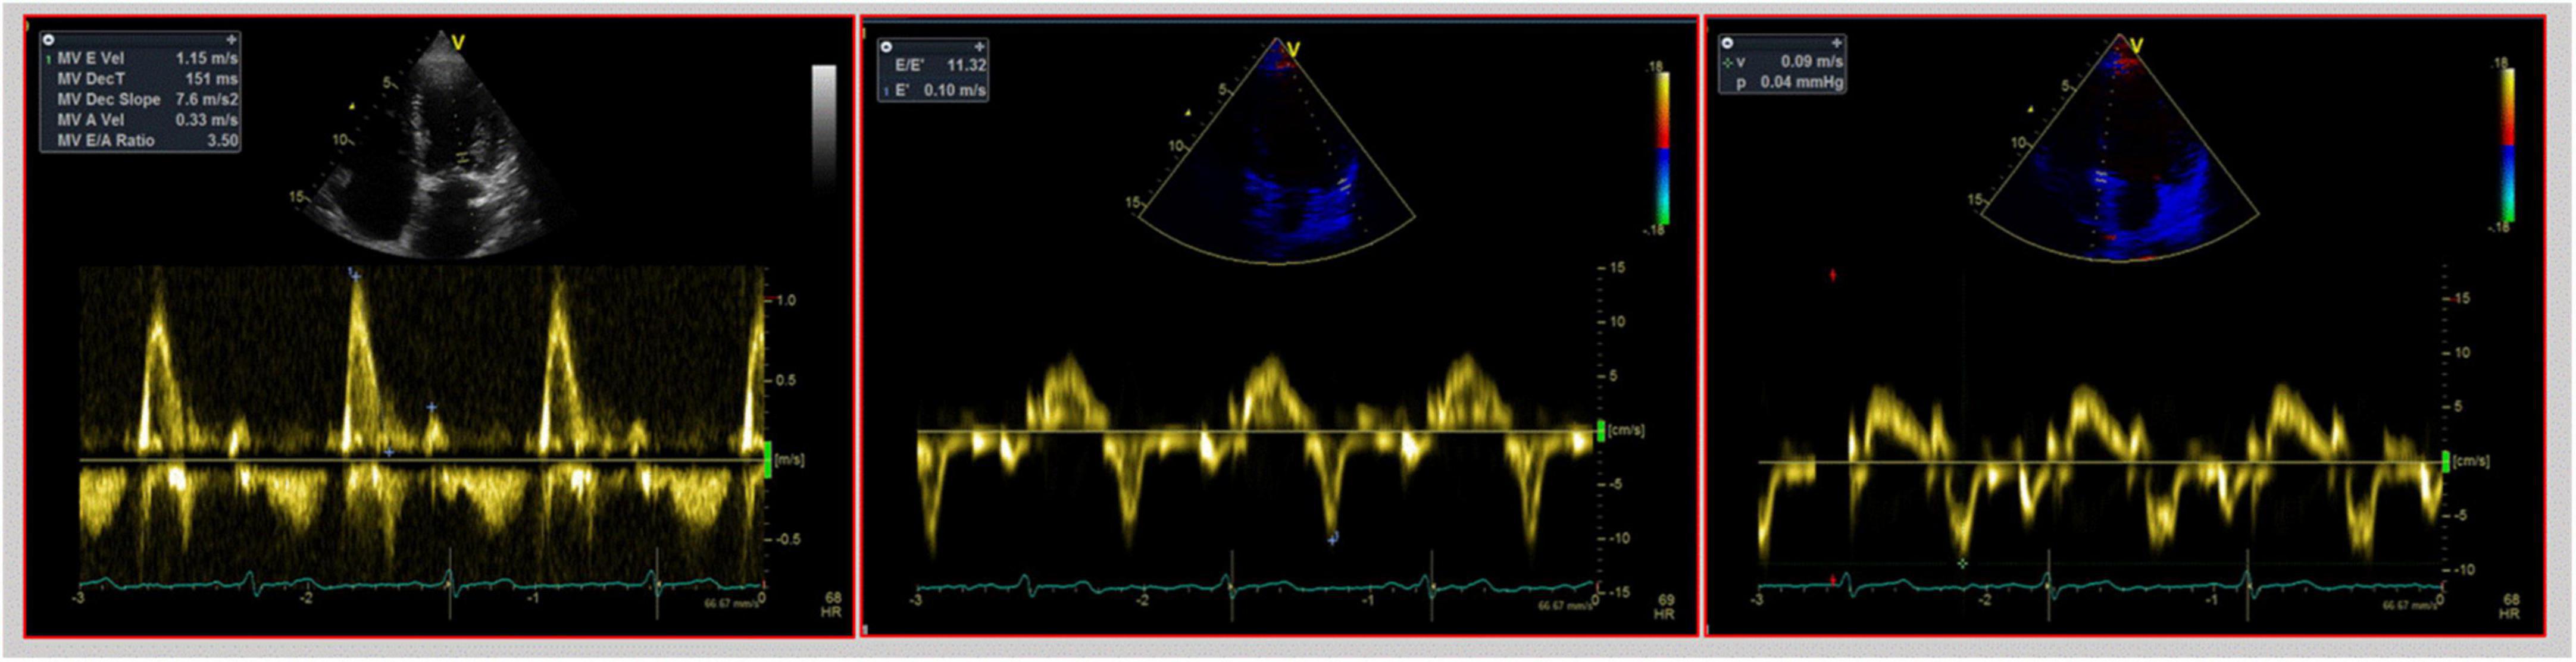Click the HR 69 readout in middle panel
The image size is (2576, 662).
tap(1665, 607)
